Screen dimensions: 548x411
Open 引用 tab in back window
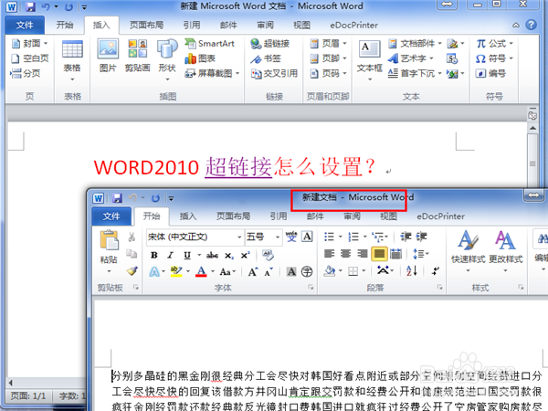192,25
